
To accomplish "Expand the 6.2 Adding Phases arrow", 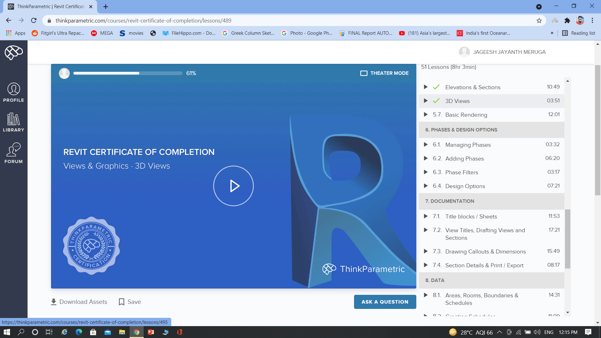I will [x=426, y=158].
